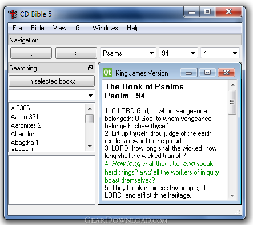The height and width of the screenshot is (225, 253).
Task: Close the King James Version window
Action: pyautogui.click(x=226, y=73)
